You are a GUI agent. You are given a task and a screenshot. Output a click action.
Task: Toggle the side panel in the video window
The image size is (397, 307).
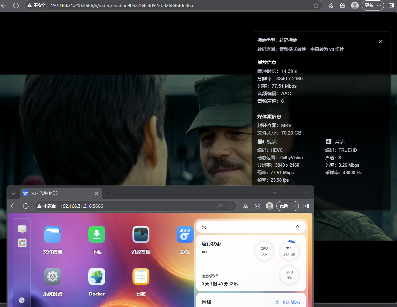(392, 5)
